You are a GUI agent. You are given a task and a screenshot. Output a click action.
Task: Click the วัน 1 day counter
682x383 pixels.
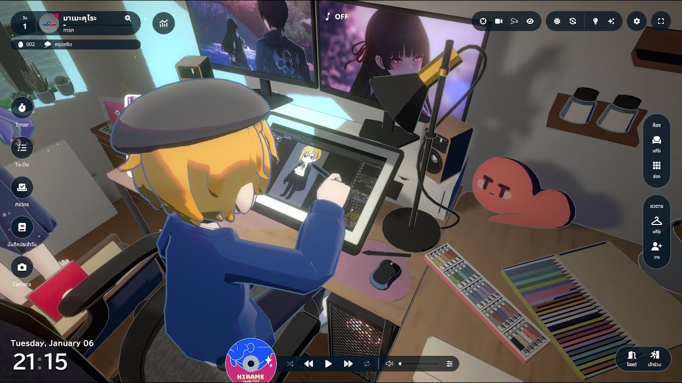pos(25,23)
